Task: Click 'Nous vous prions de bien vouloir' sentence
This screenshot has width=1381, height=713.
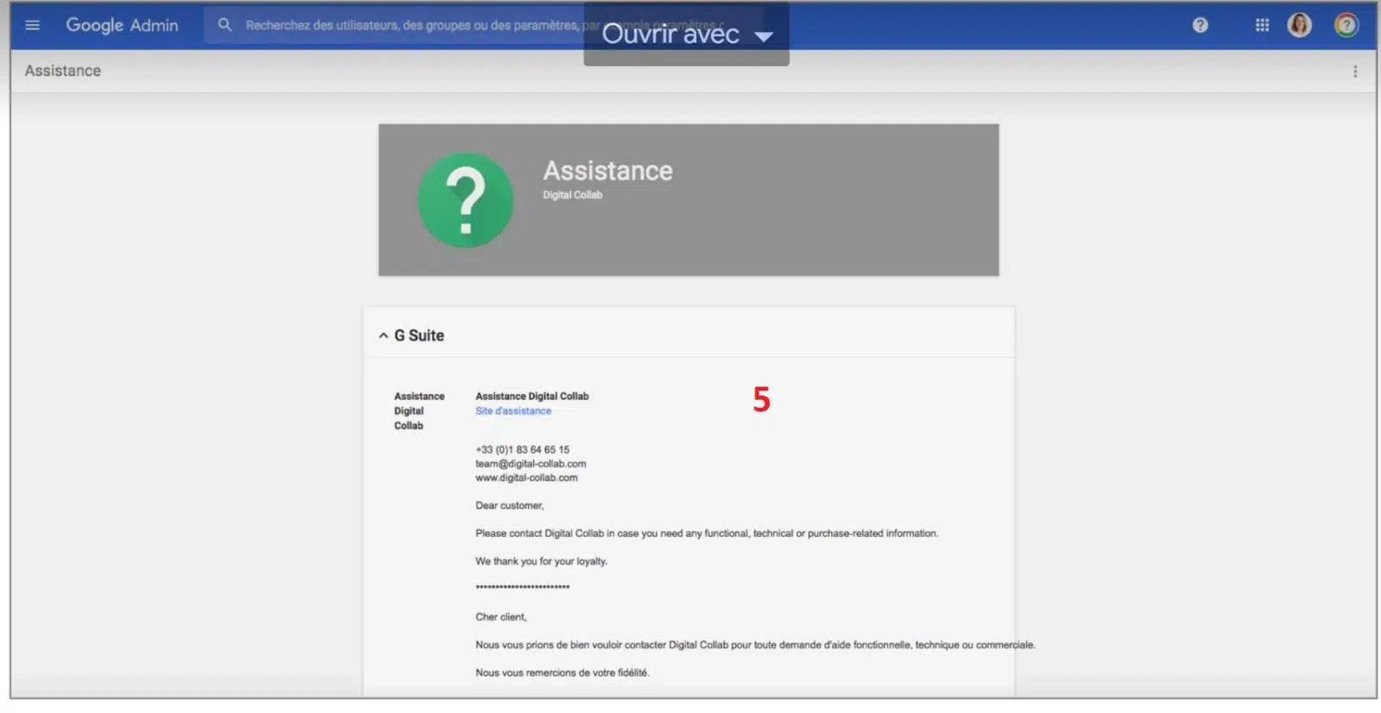Action: [x=754, y=645]
